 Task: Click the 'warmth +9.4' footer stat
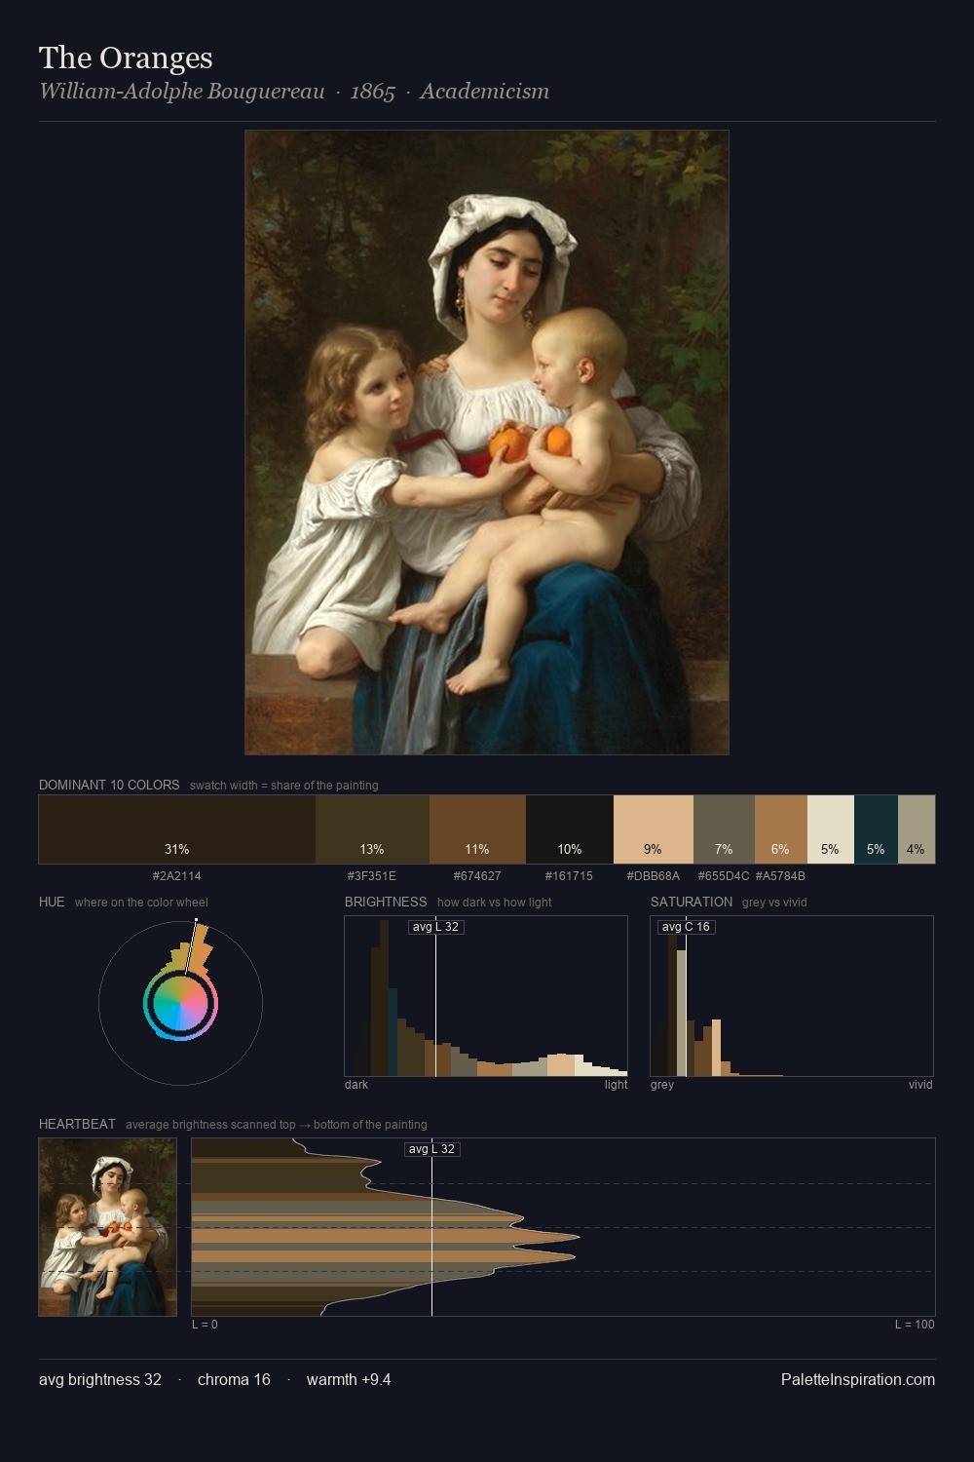[349, 1379]
